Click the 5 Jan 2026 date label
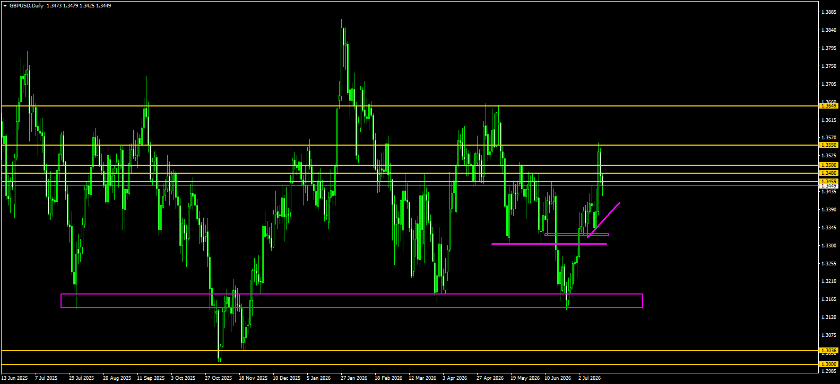 click(x=318, y=378)
